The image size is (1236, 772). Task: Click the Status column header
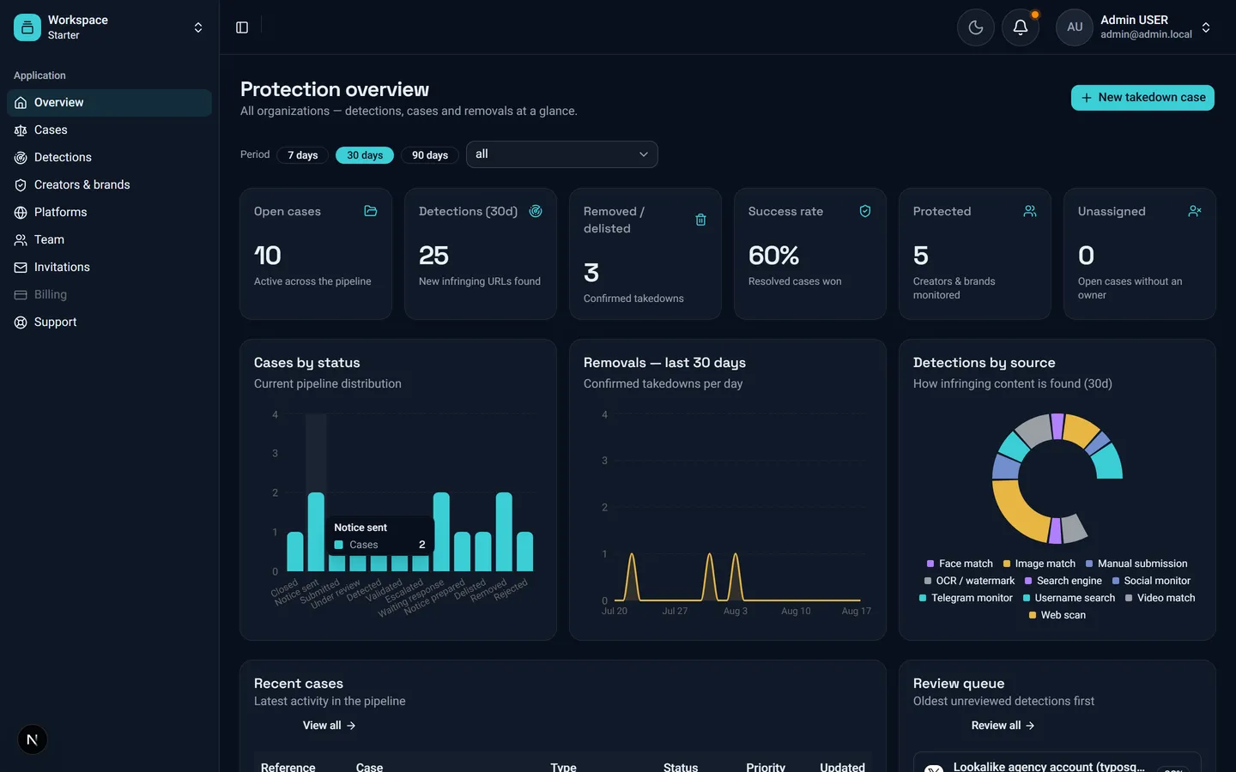[x=681, y=767]
